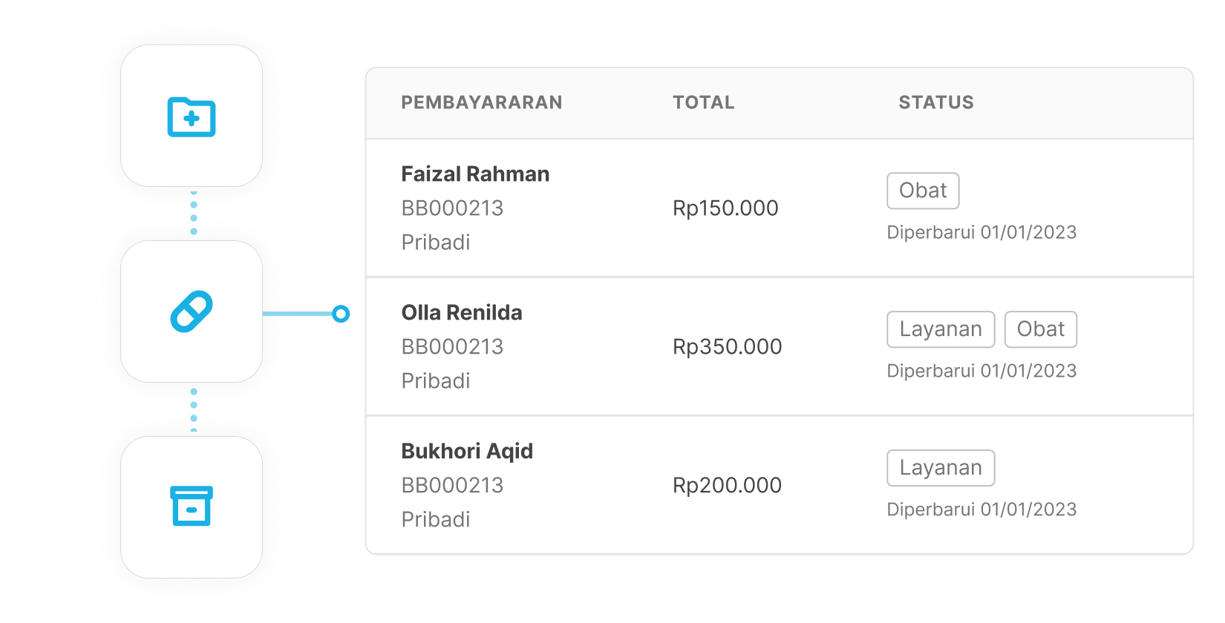The image size is (1225, 623).
Task: Click the blue connector dot near the pill card
Action: coord(341,314)
